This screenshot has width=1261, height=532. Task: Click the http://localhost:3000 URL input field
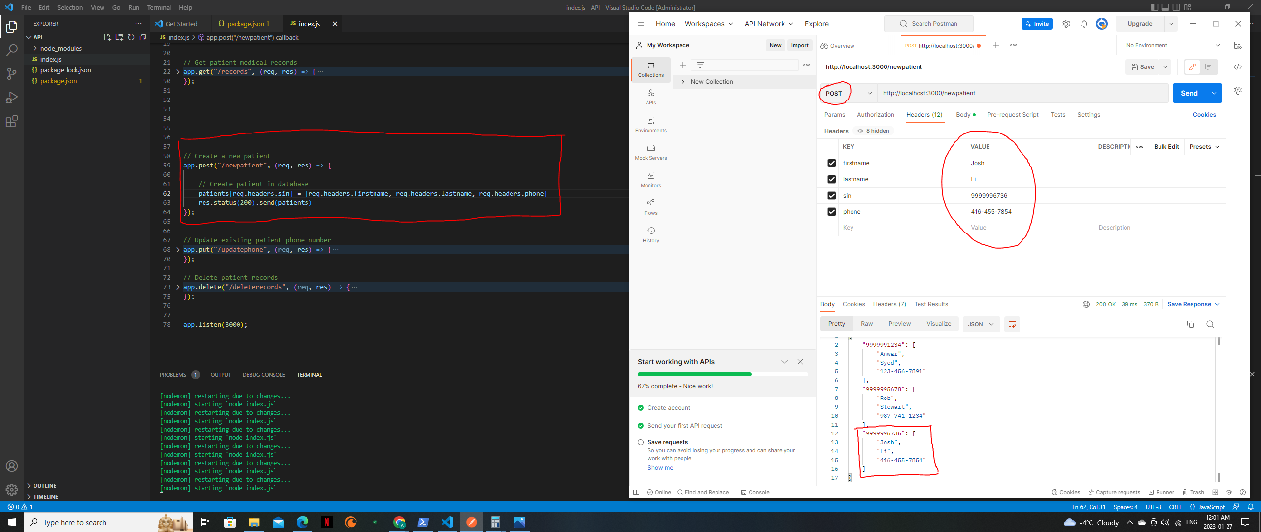click(1022, 93)
